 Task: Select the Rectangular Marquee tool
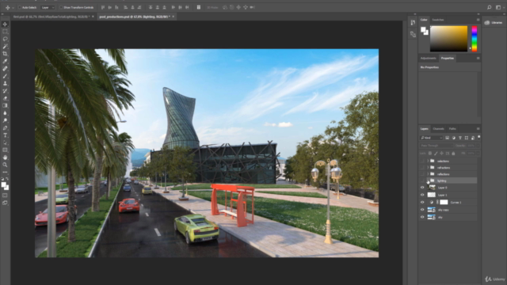click(5, 32)
